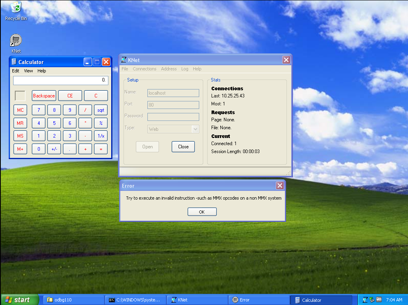This screenshot has height=305, width=408.
Task: Open the Calculator View menu
Action: click(x=28, y=71)
